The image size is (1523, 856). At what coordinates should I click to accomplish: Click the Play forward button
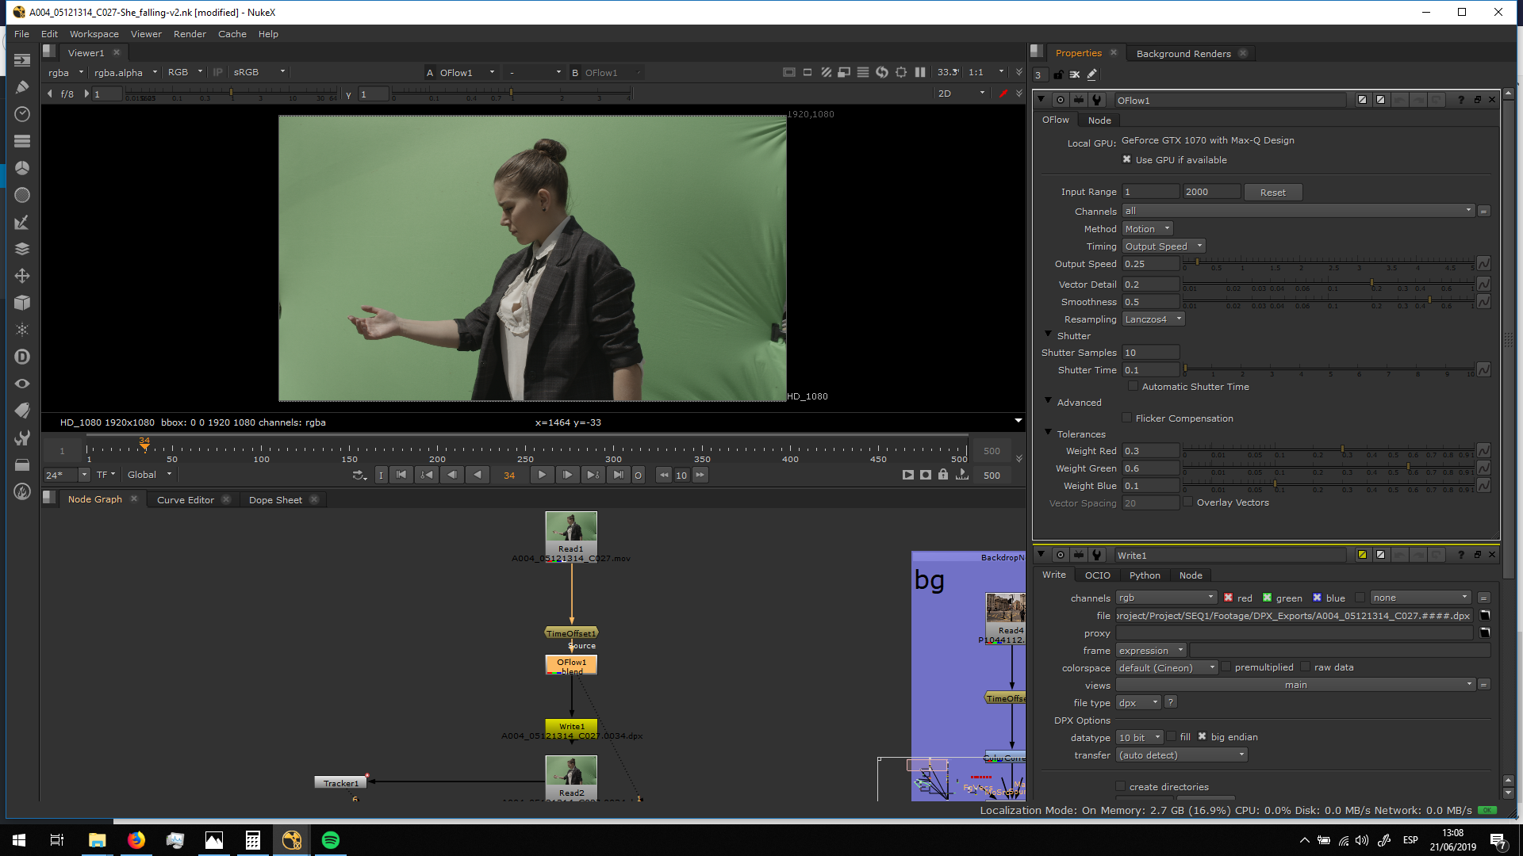542,475
